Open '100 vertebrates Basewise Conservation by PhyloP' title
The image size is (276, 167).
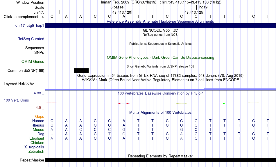160,93
